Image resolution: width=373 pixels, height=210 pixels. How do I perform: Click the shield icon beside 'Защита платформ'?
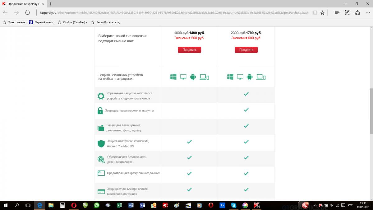click(x=101, y=143)
